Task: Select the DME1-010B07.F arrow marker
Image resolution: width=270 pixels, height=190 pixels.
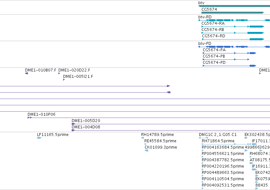Action: 27,73
